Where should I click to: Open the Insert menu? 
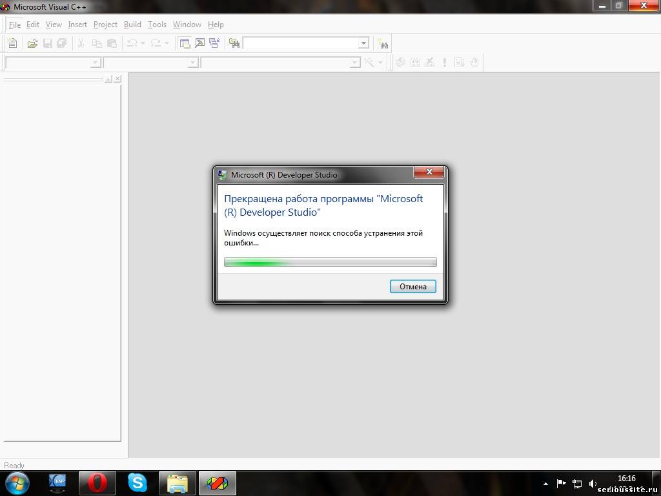pos(77,25)
